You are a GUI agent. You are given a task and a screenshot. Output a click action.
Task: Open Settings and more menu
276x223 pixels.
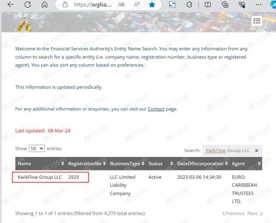(258, 5)
